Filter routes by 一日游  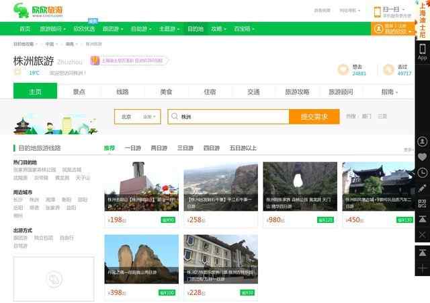click(x=132, y=148)
